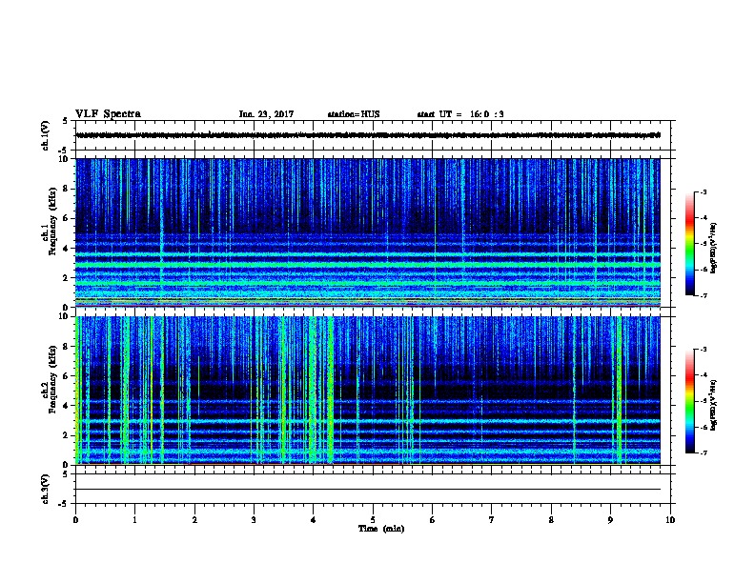755x583 pixels.
Task: Click the "6" kHz tick of ch.2 spectrogram
Action: coord(67,376)
